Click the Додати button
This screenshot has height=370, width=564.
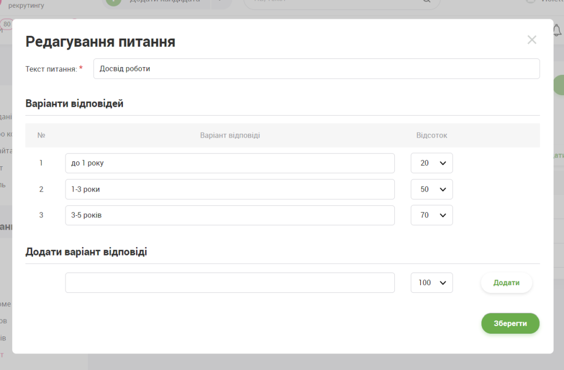point(507,282)
